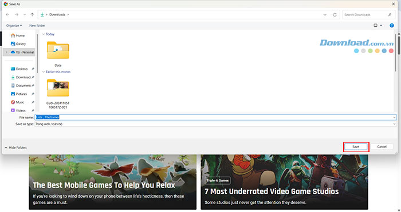401x212 pixels.
Task: Click the search magnifier icon
Action: click(x=390, y=15)
